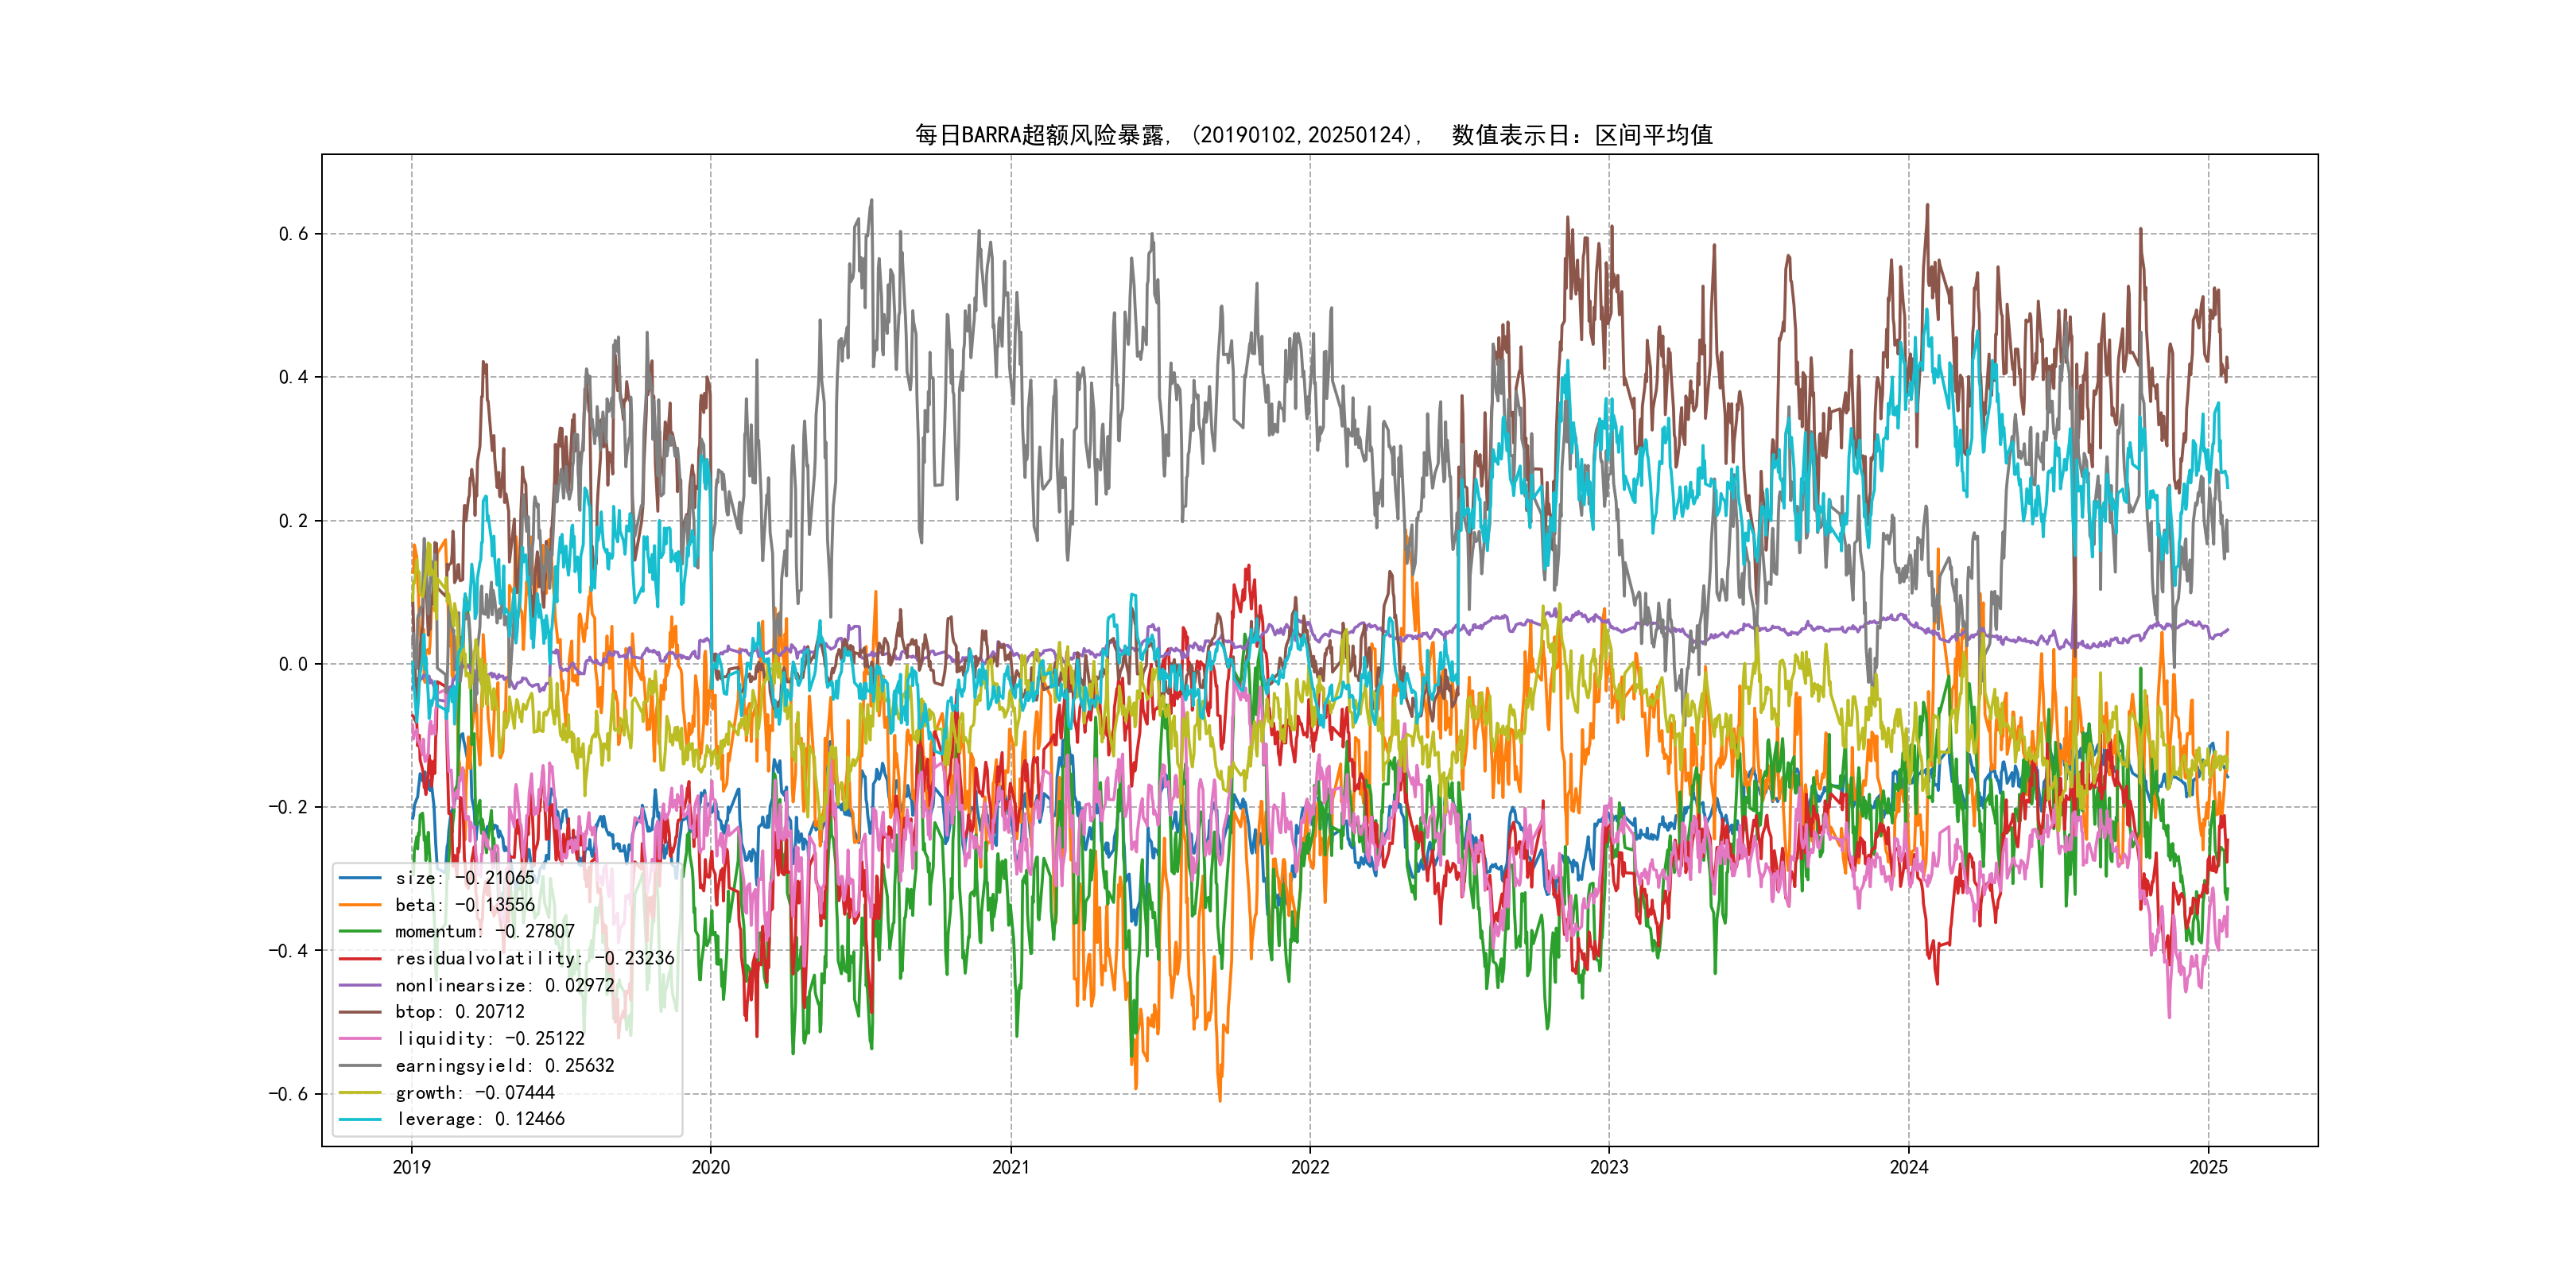Click the orange line swatch beside beta
This screenshot has width=2576, height=1288.
[x=360, y=905]
